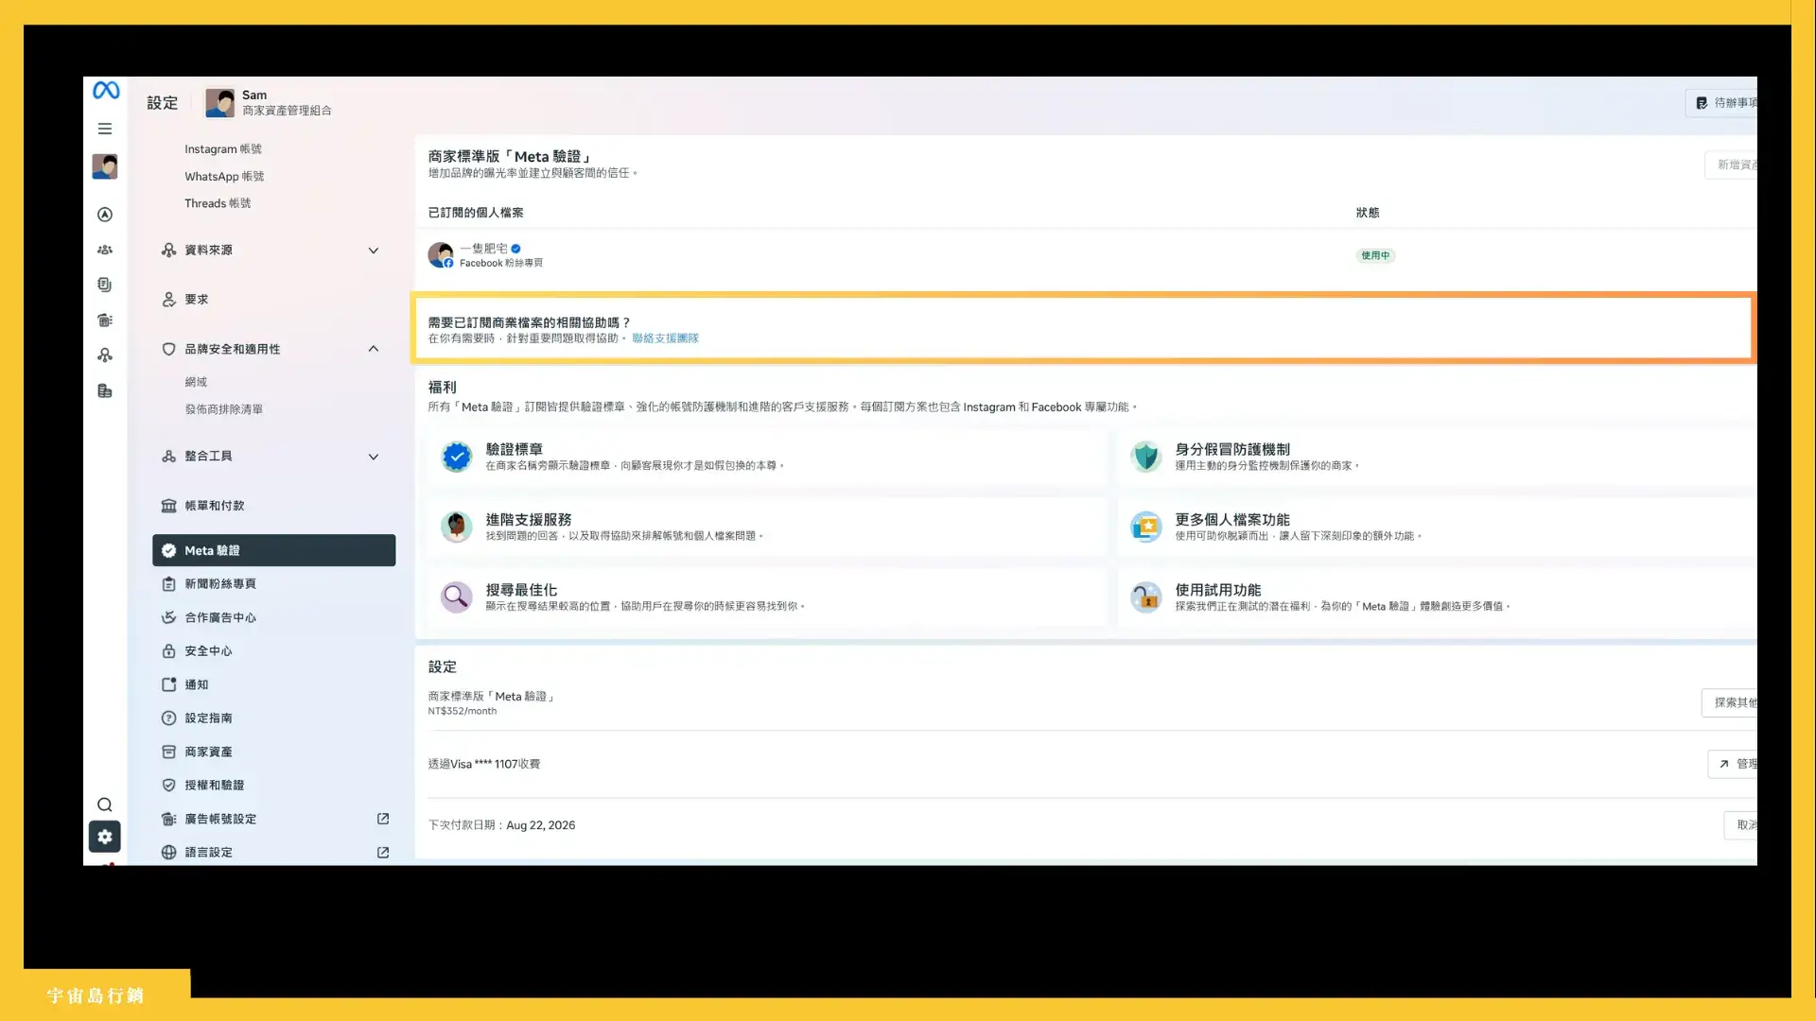
Task: Click the 身分假冒防護機制 benefit title
Action: [1232, 449]
